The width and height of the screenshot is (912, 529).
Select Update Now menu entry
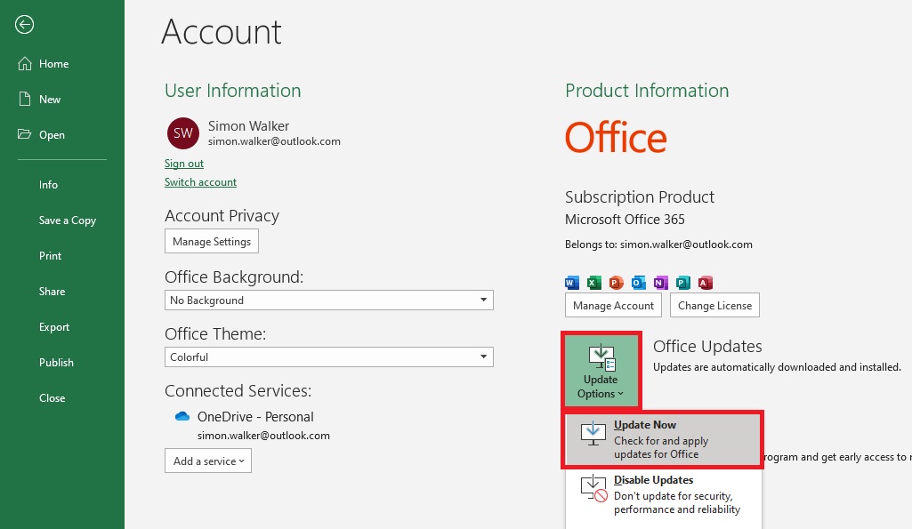(x=663, y=439)
